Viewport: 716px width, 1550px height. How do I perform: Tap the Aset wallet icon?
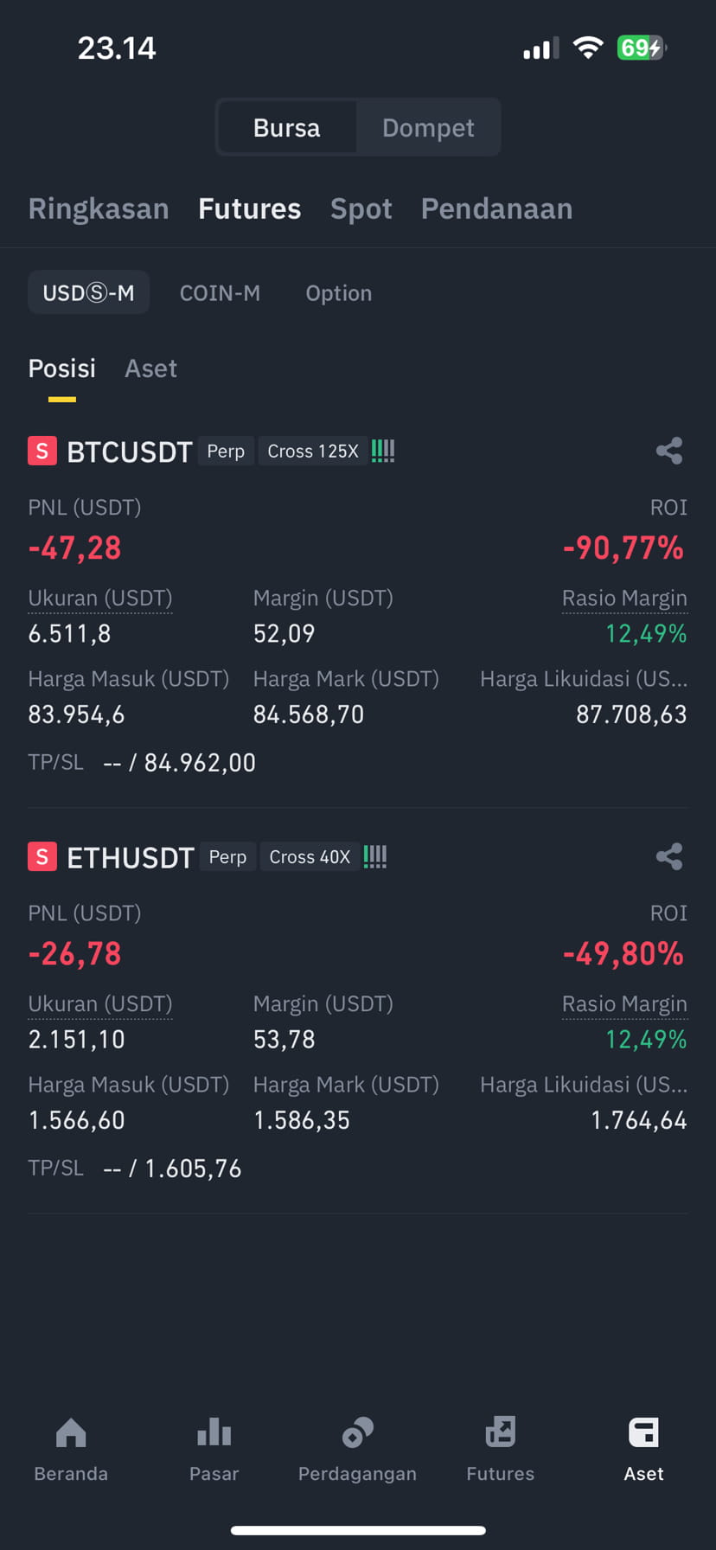[x=643, y=1433]
